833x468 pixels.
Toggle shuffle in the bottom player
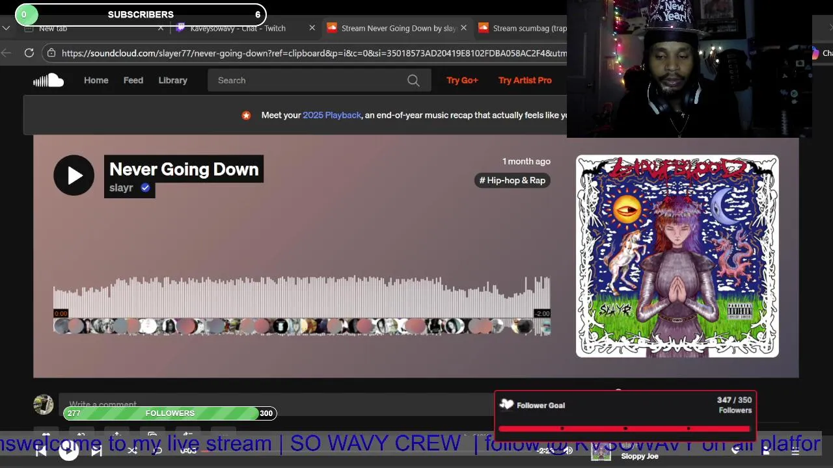132,450
